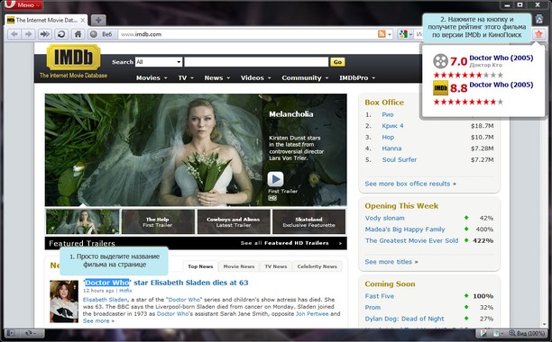The height and width of the screenshot is (342, 552).
Task: Open the home page icon
Action: tap(78, 34)
